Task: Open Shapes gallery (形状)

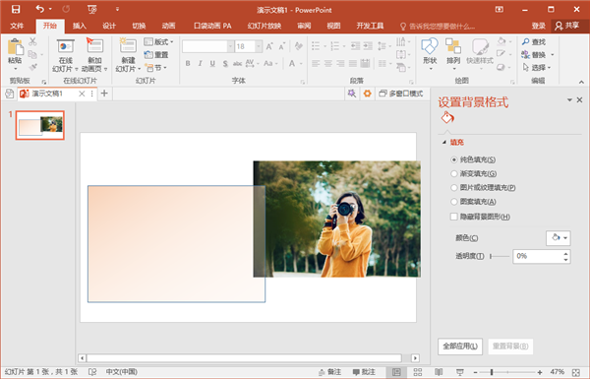Action: click(430, 54)
